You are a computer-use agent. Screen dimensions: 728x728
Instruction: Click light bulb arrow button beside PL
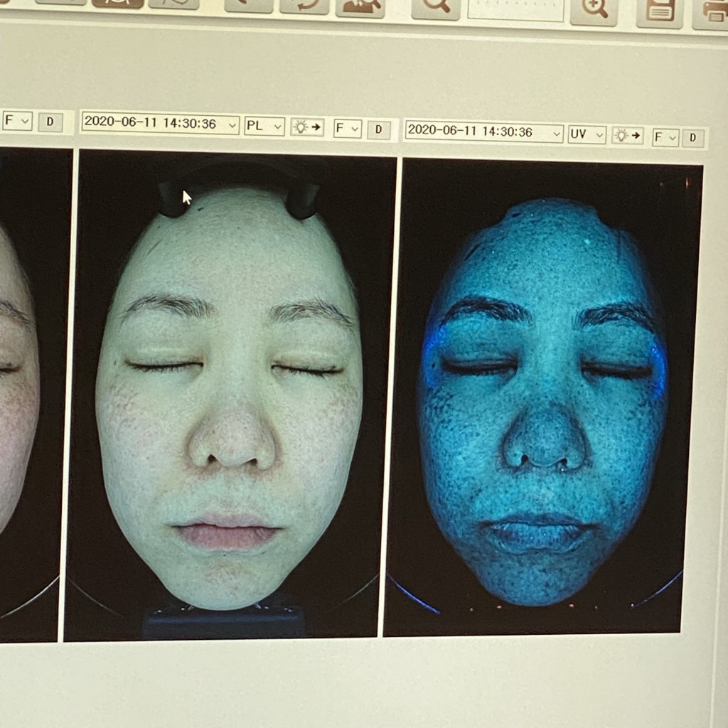pyautogui.click(x=307, y=127)
